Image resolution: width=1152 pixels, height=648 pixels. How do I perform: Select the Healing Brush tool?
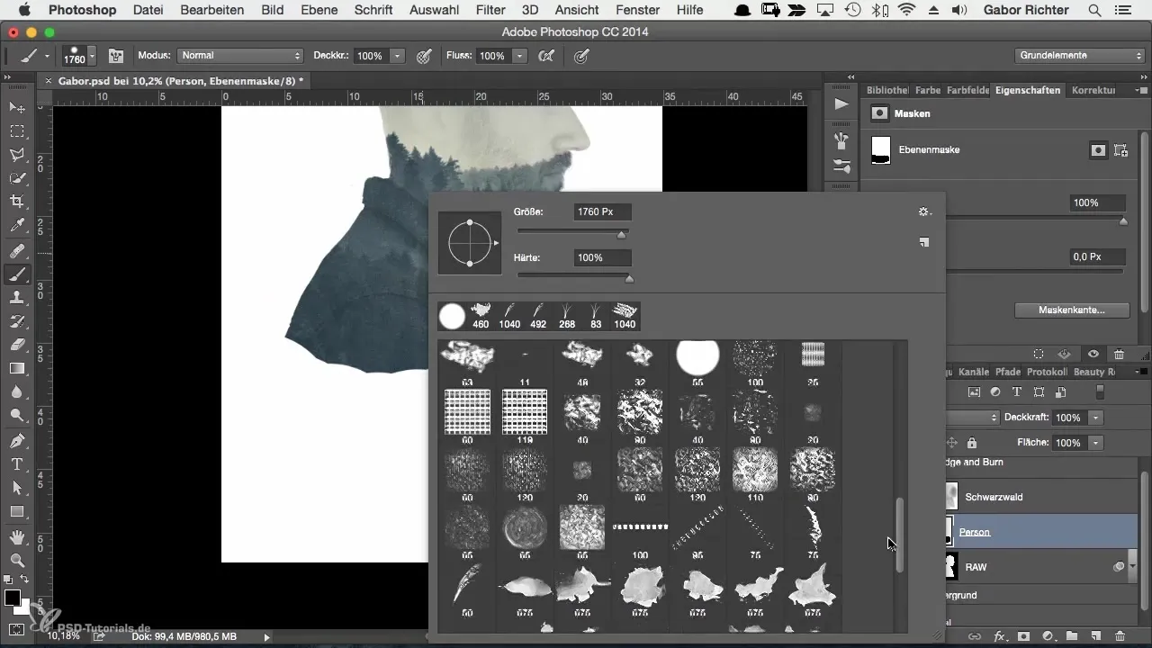coord(17,252)
